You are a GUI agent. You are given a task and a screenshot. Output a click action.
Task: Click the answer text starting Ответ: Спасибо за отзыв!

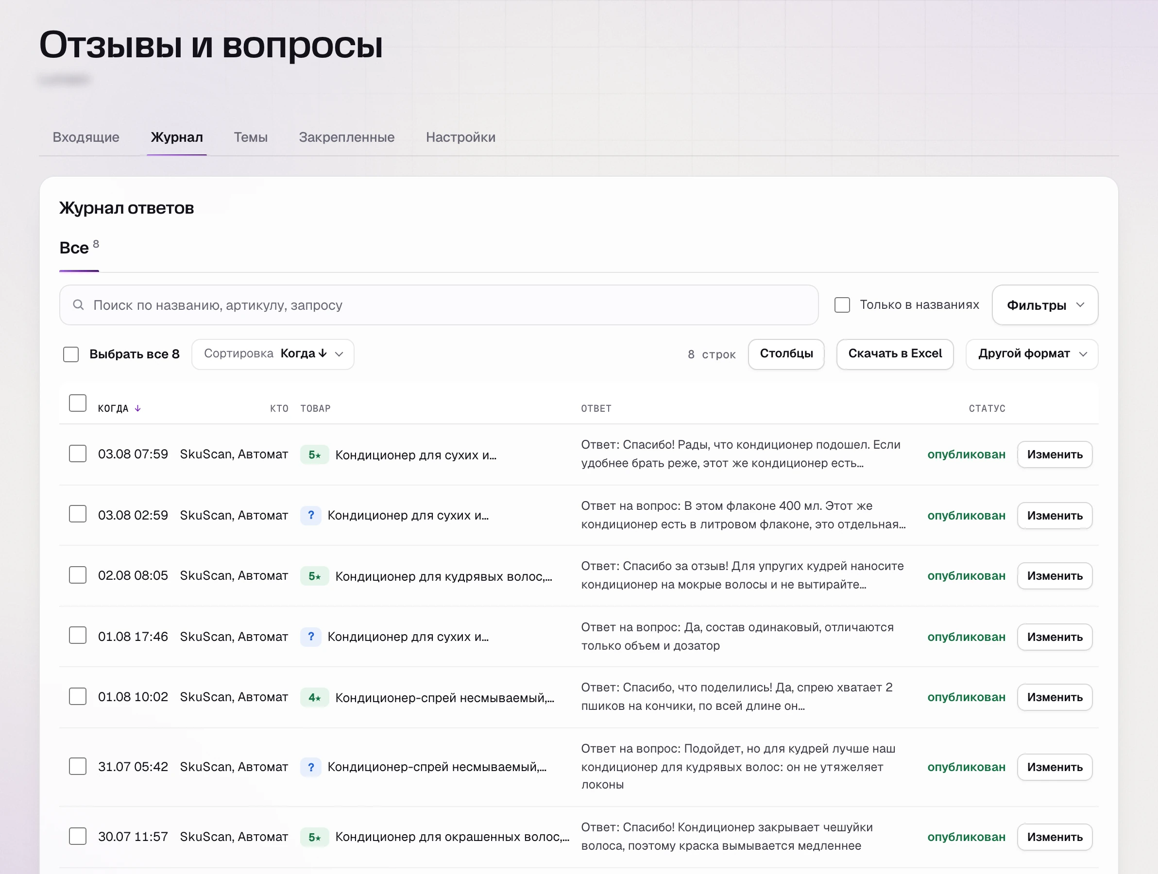(x=742, y=575)
